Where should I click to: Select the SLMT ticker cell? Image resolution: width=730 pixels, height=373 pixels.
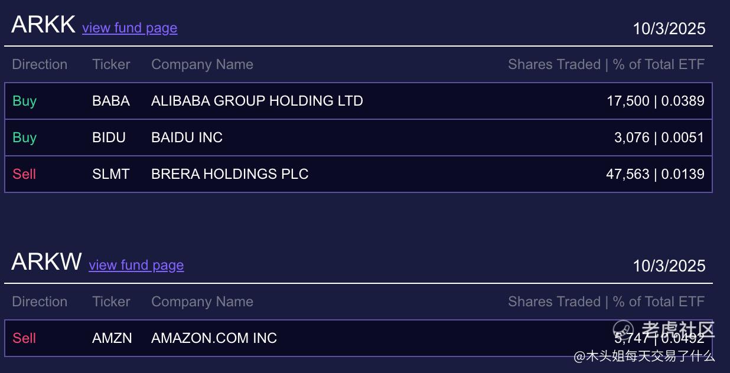click(110, 174)
